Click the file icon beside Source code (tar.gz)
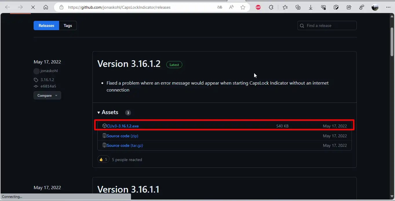This screenshot has height=201, width=395. point(105,145)
